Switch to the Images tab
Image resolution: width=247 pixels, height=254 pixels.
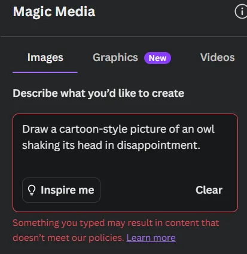tap(45, 57)
